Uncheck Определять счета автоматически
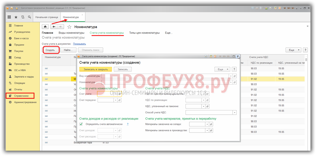The width and height of the screenshot is (316, 156). click(x=81, y=124)
